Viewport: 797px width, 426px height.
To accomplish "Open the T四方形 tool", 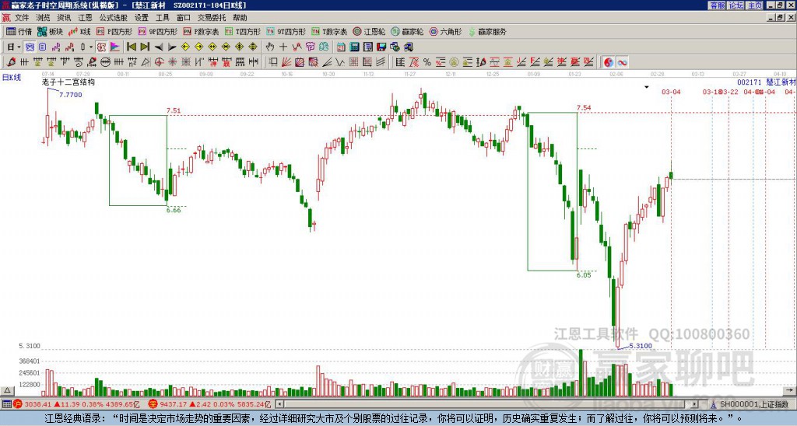I will point(242,31).
